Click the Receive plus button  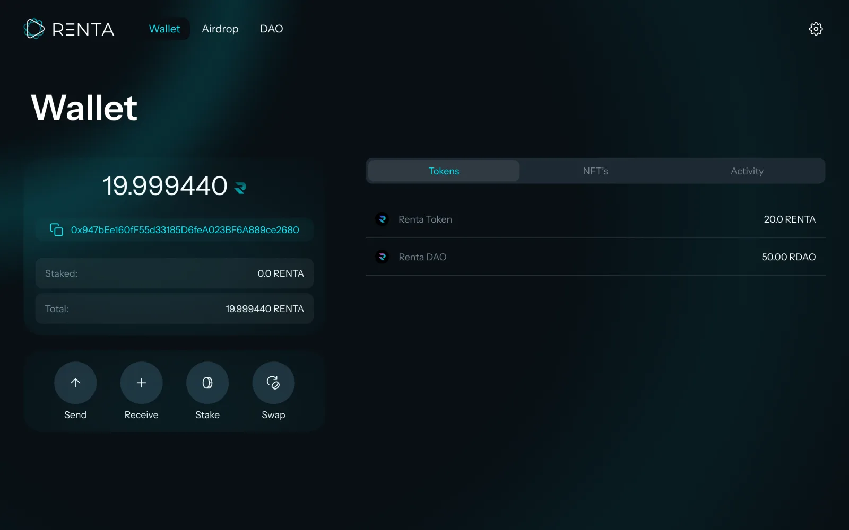pyautogui.click(x=141, y=383)
